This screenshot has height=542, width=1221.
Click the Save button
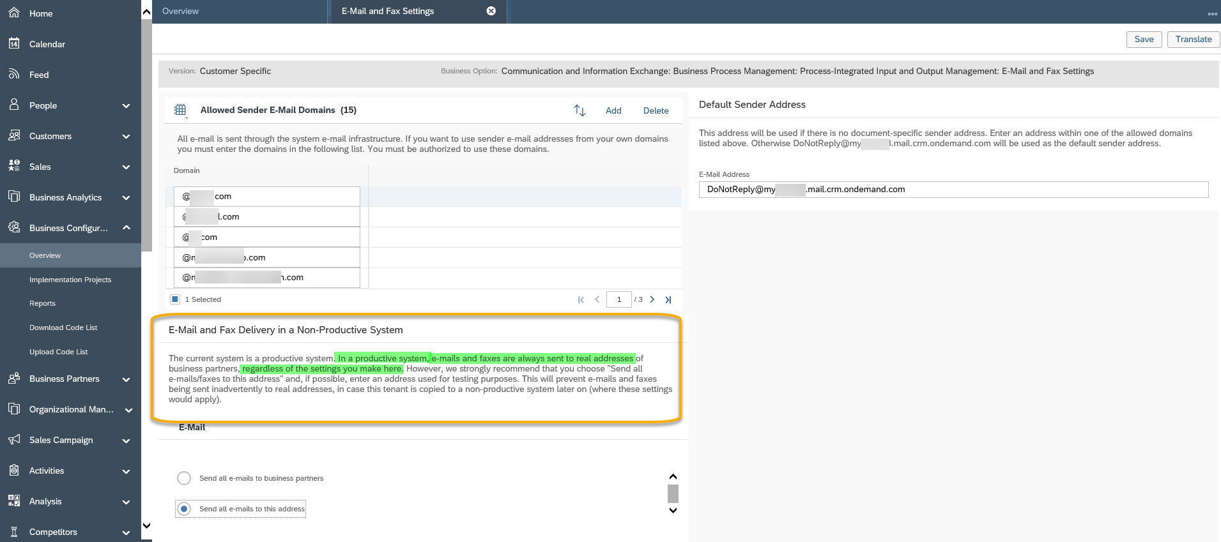(x=1144, y=39)
